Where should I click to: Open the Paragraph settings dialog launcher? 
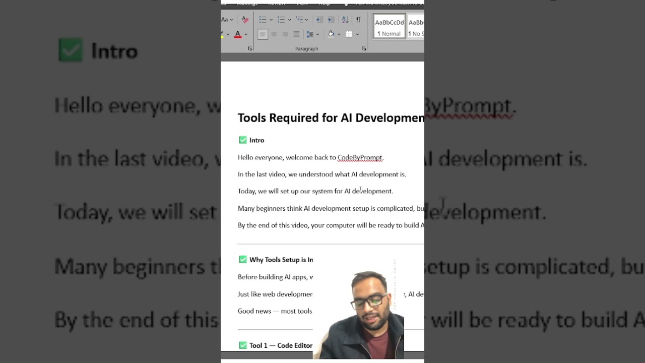pos(364,49)
